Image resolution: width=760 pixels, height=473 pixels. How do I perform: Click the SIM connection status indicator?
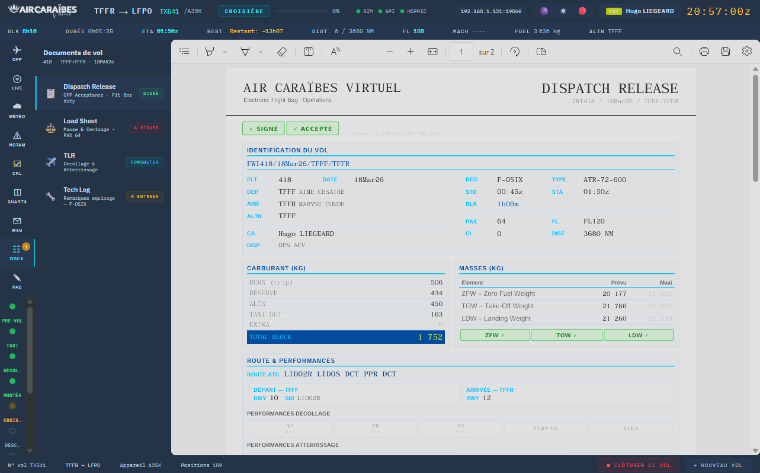[365, 11]
